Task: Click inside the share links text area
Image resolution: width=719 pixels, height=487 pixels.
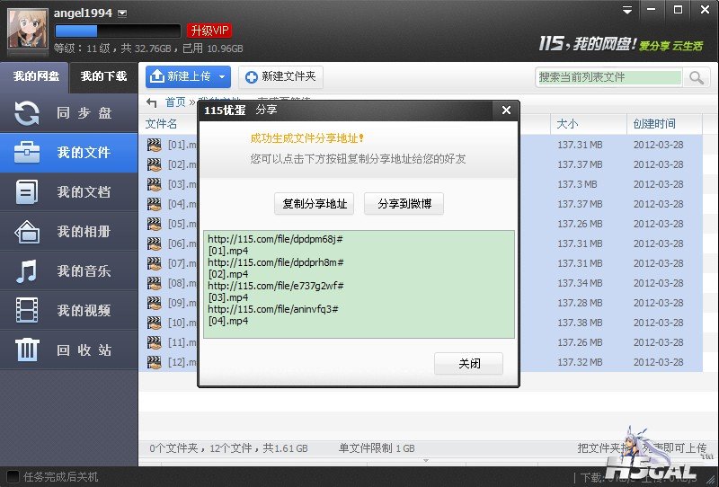Action: (359, 284)
